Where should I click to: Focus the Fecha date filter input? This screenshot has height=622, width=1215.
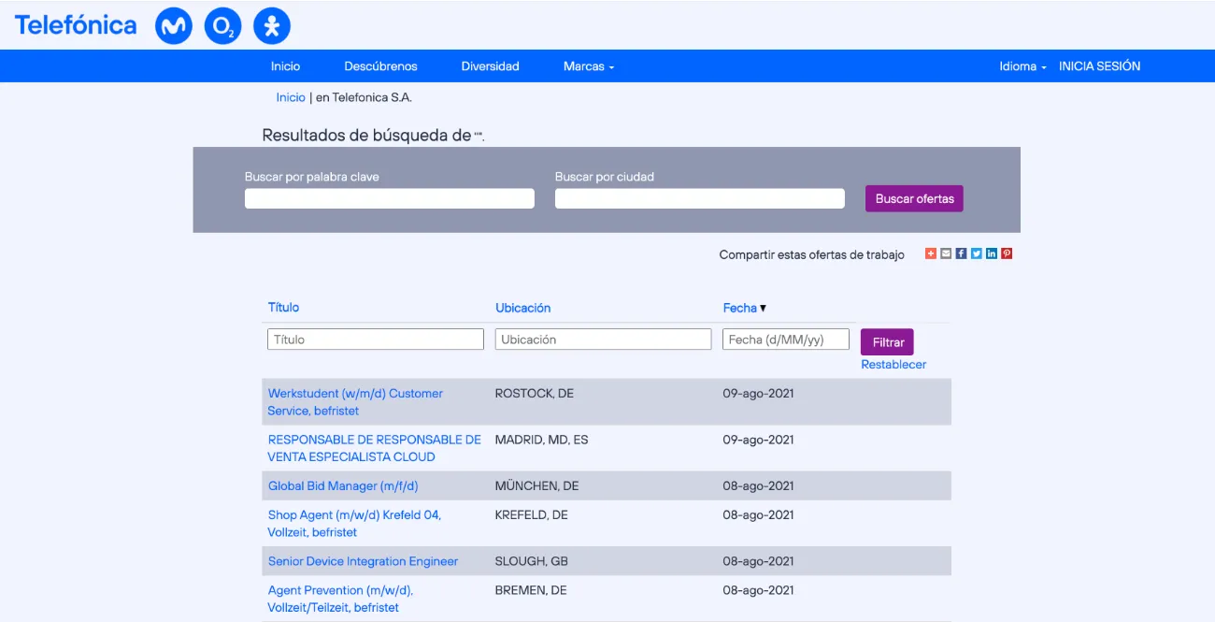click(x=786, y=340)
